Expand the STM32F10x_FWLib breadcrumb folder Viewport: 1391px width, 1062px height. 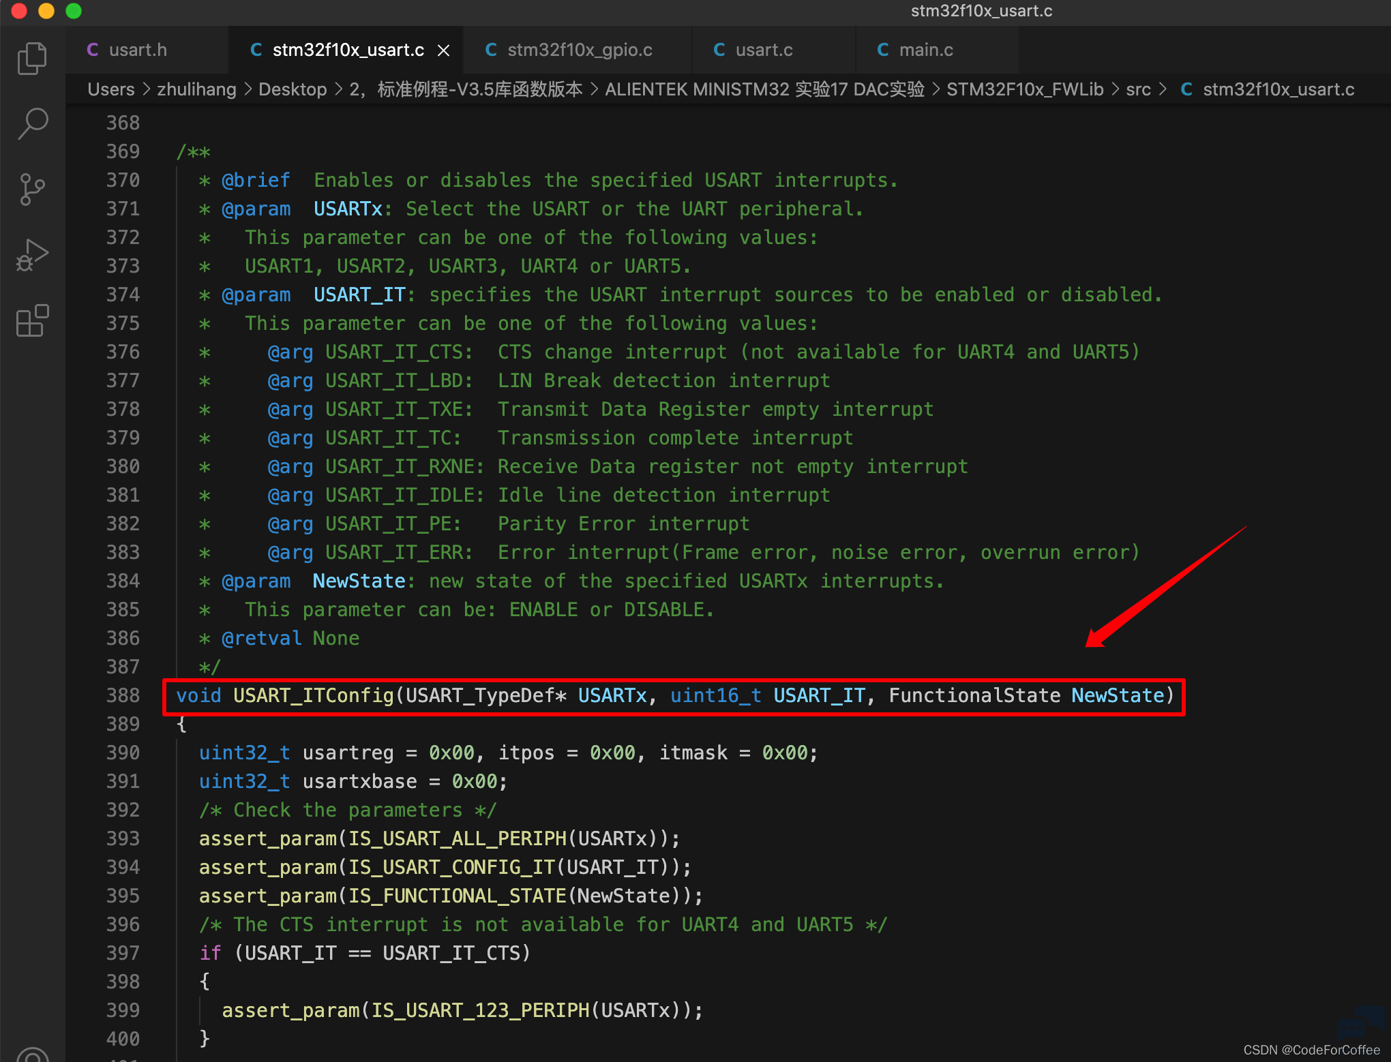[1024, 89]
